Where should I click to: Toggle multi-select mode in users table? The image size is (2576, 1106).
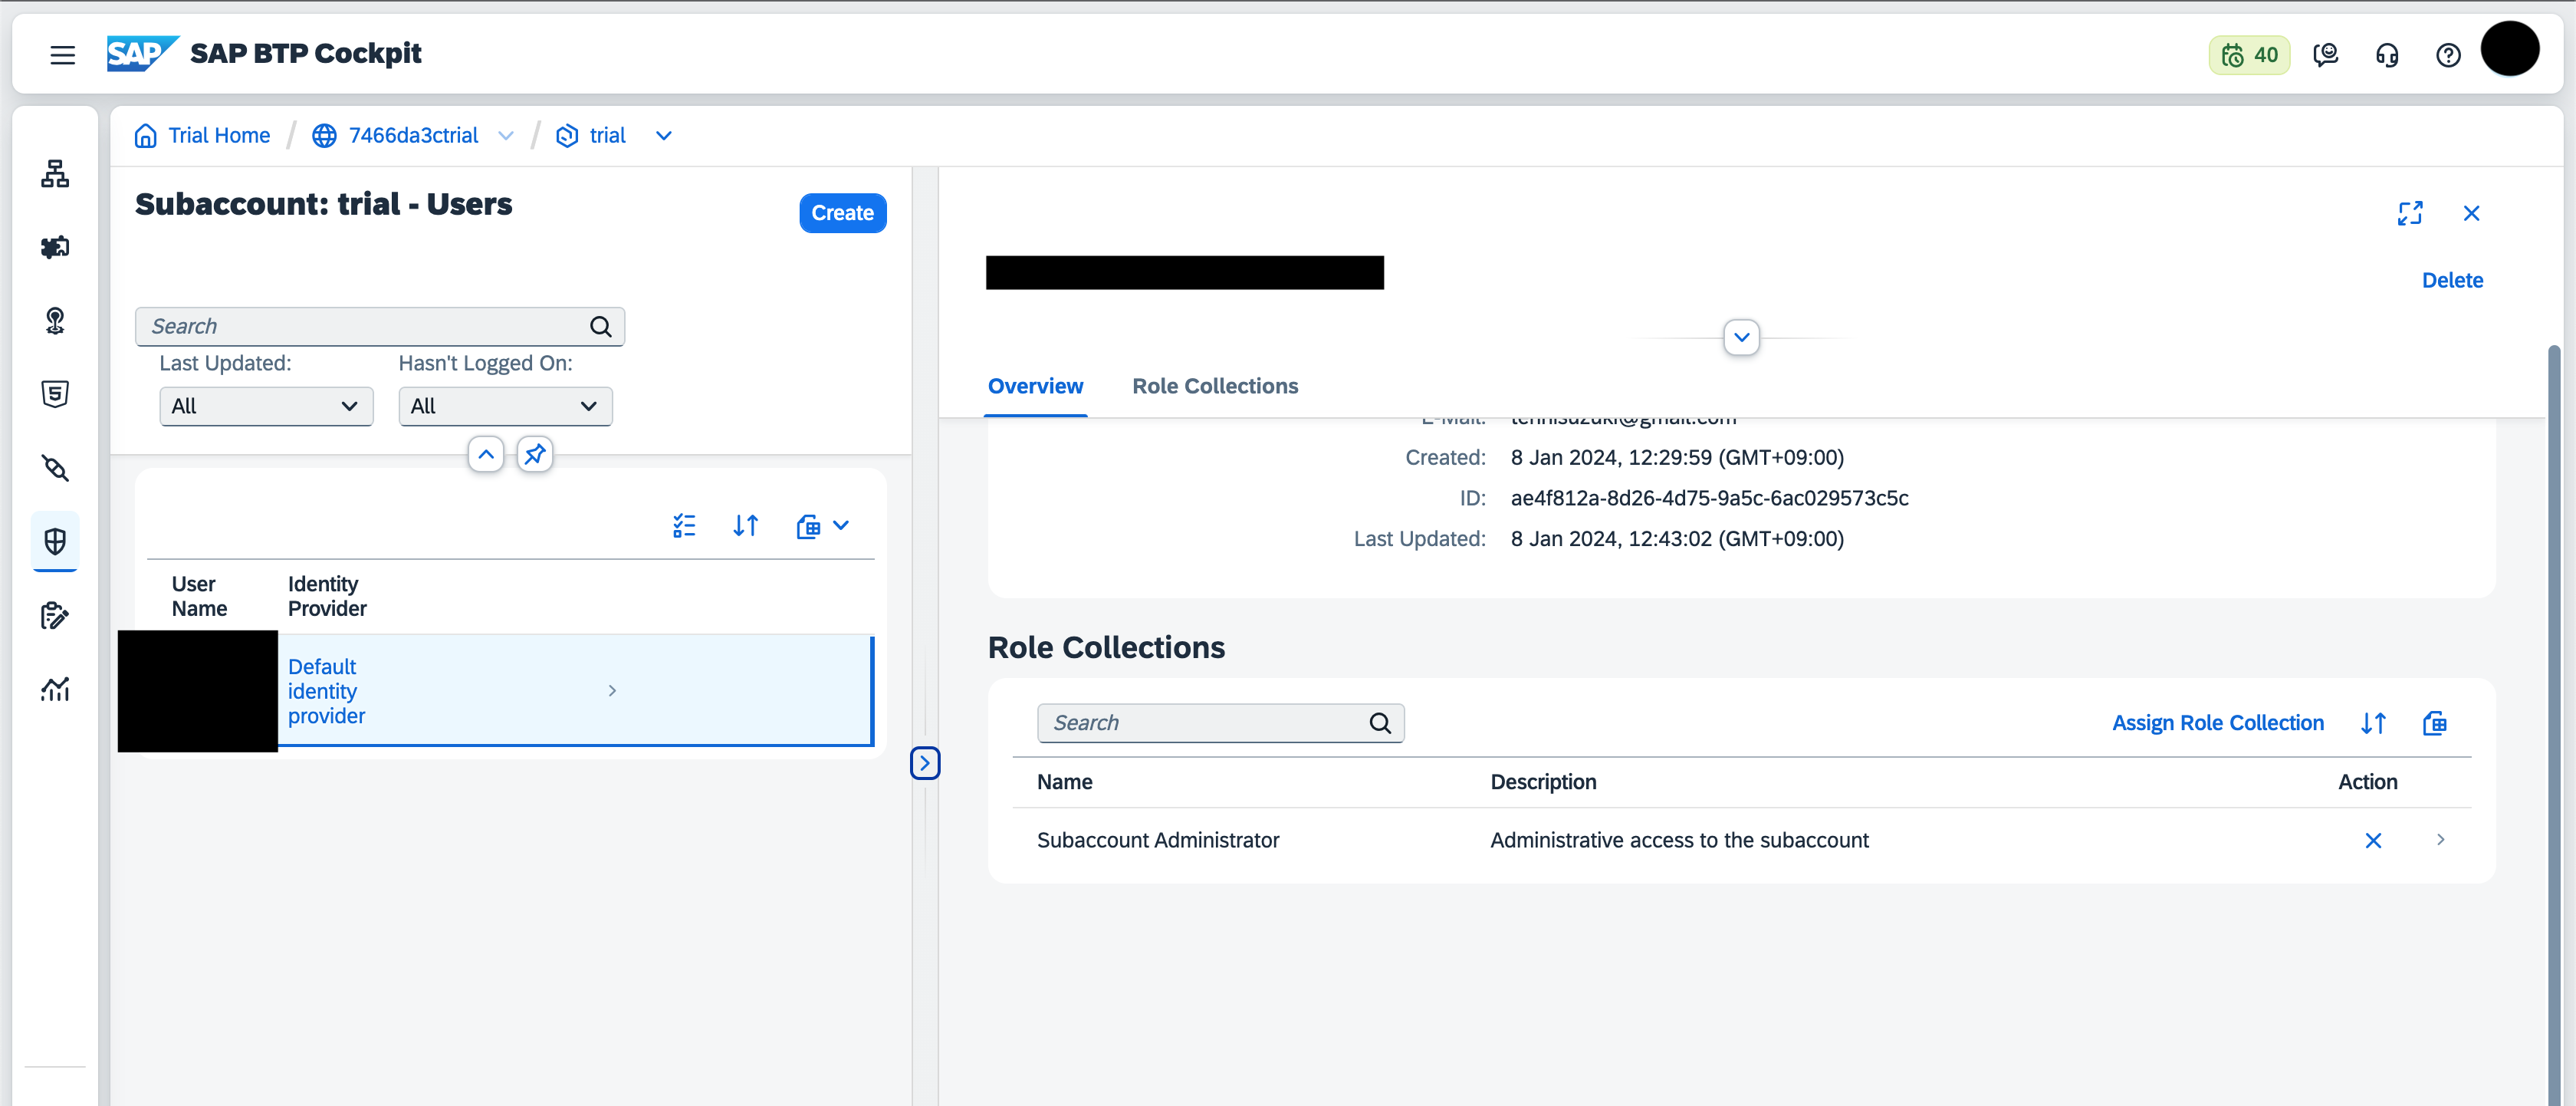684,525
